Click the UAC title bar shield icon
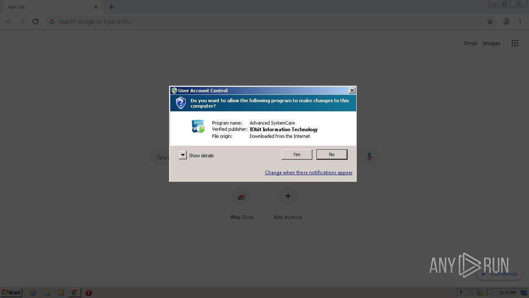Image resolution: width=529 pixels, height=298 pixels. [174, 91]
